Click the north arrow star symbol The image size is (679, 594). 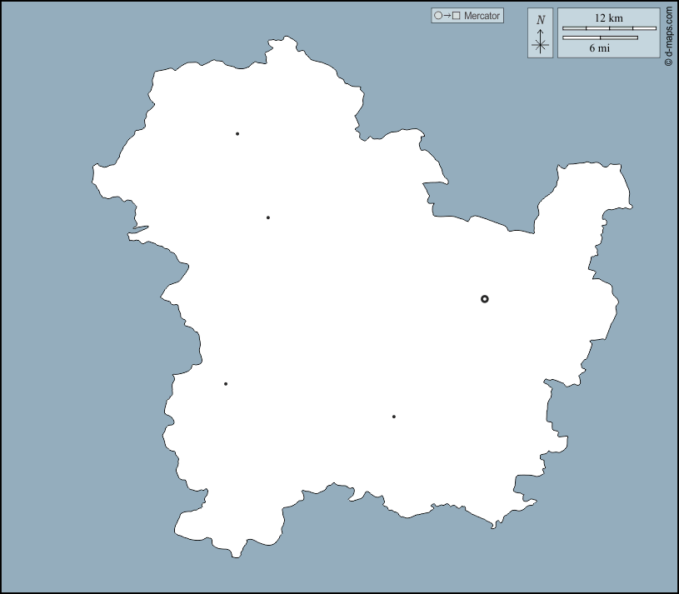pos(541,45)
